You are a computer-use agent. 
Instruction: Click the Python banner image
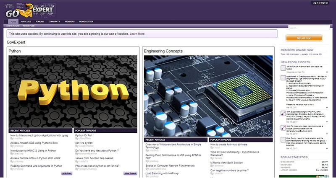click(73, 91)
